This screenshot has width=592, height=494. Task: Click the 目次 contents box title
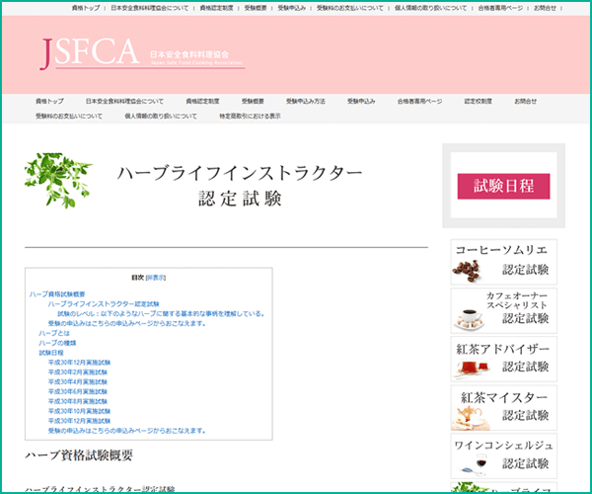coord(137,278)
